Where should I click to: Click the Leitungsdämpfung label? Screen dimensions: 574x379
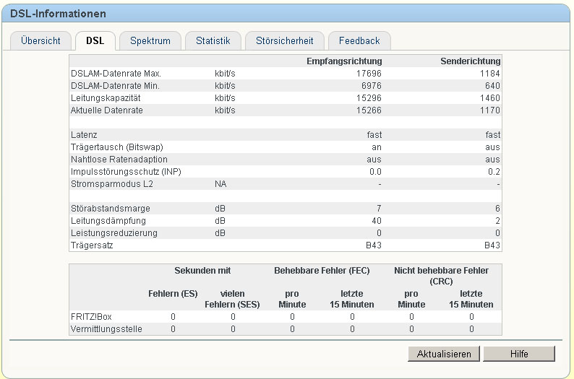click(108, 221)
